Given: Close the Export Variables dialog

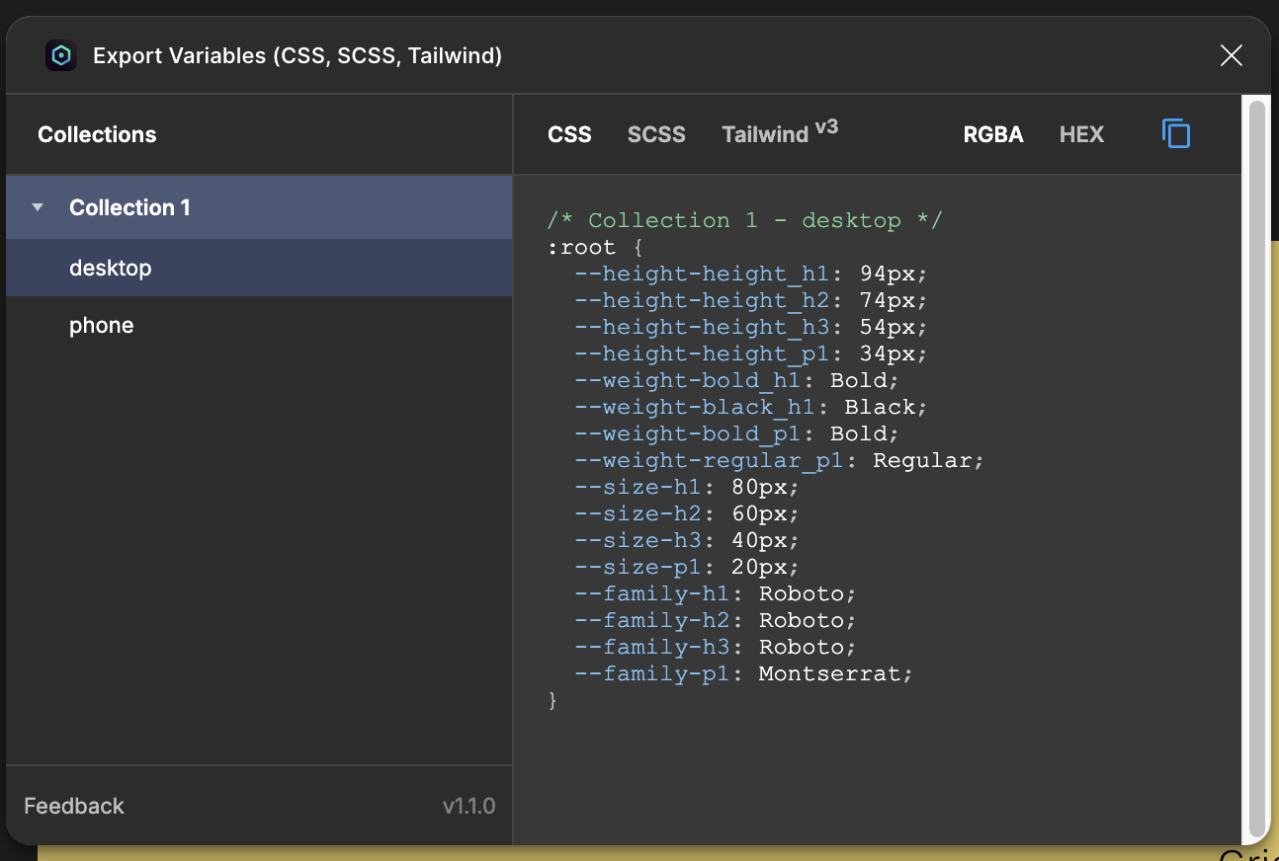Looking at the screenshot, I should pos(1231,56).
